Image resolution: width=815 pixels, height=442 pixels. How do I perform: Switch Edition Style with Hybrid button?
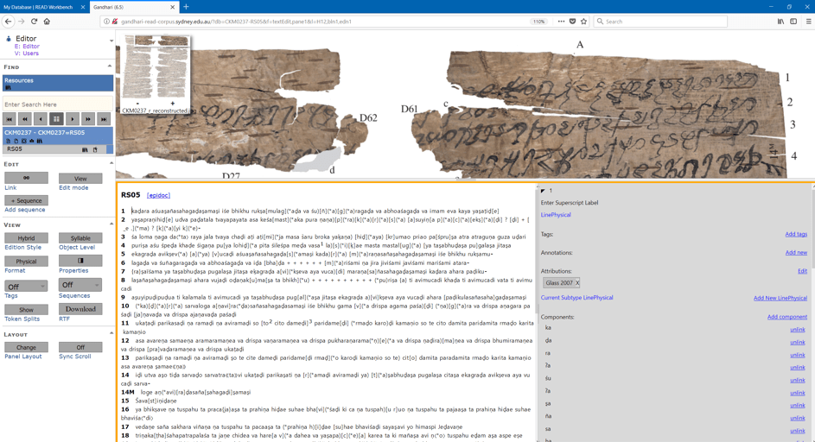pos(26,237)
